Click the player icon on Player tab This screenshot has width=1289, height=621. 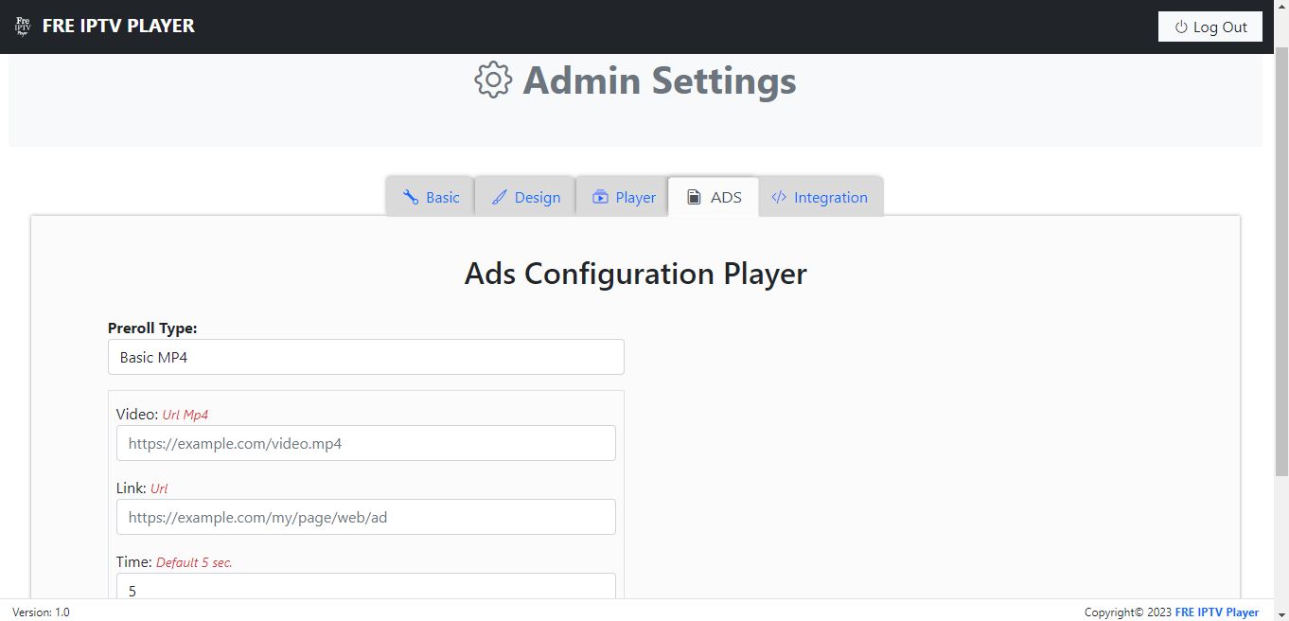point(600,197)
